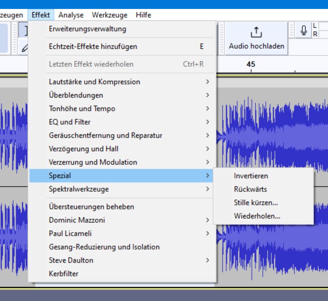328x301 pixels.
Task: Expand Verzögerung und Hall submenu
Action: (84, 149)
